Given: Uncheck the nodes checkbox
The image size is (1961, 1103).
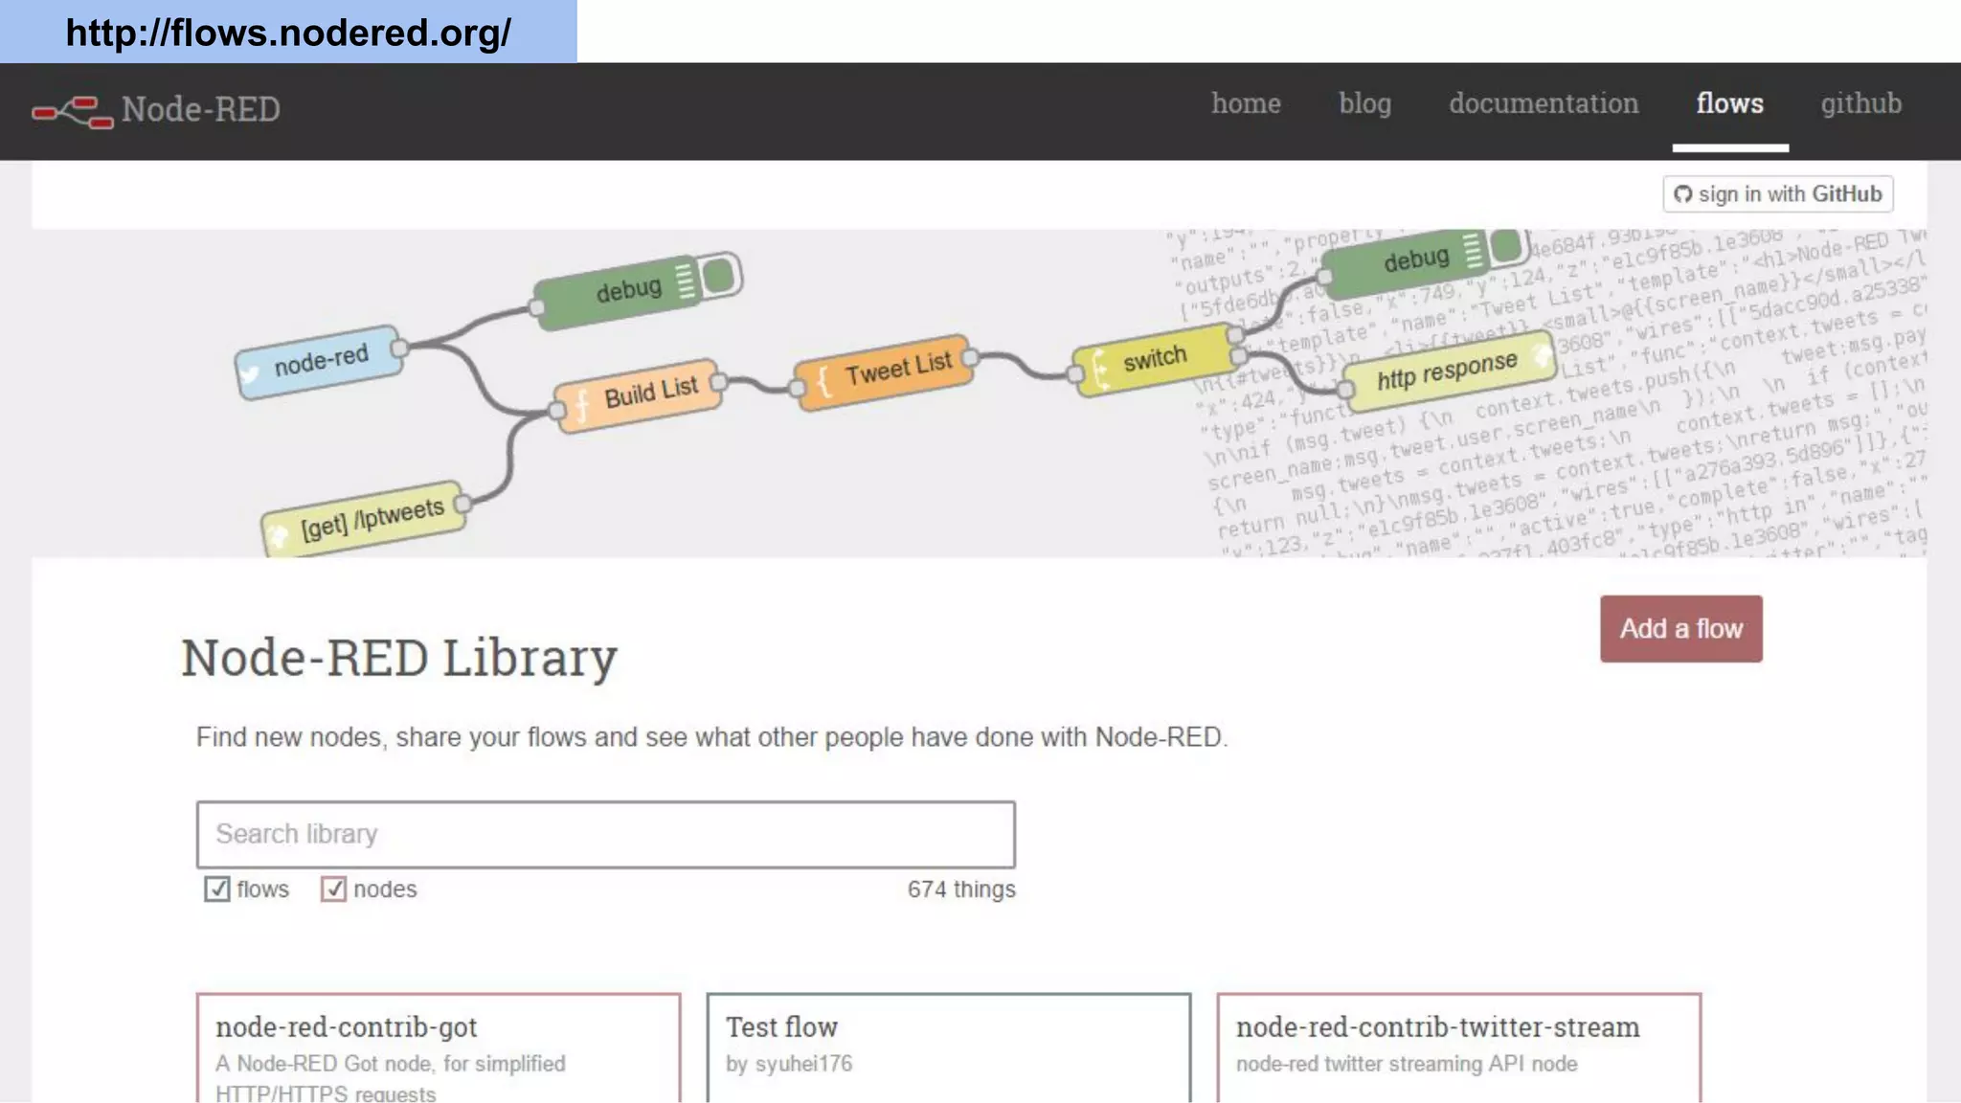Looking at the screenshot, I should pos(333,889).
